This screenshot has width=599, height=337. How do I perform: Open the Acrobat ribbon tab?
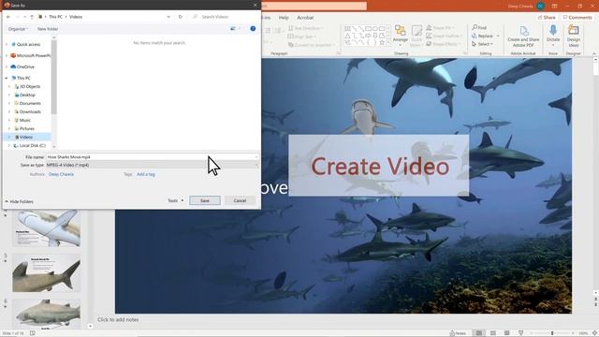[305, 18]
